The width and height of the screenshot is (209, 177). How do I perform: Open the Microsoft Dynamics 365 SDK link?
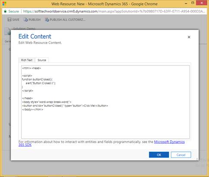169,142
